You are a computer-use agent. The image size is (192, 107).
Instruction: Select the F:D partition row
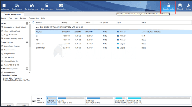point(114,40)
